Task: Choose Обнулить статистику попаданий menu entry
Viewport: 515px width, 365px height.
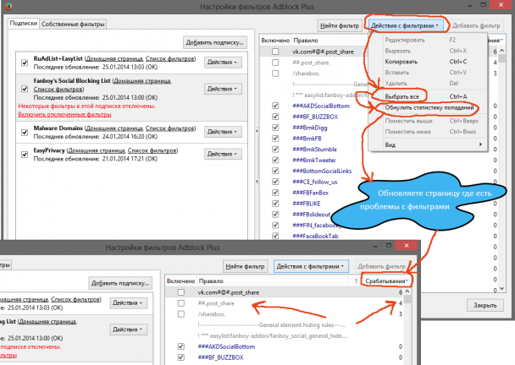Action: 429,107
